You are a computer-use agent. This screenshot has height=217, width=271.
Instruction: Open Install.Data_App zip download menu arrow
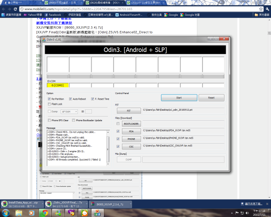[x=42, y=204]
